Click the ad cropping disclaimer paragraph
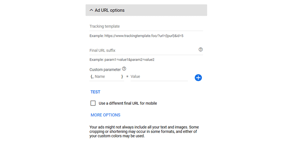The image size is (293, 146). point(145,132)
